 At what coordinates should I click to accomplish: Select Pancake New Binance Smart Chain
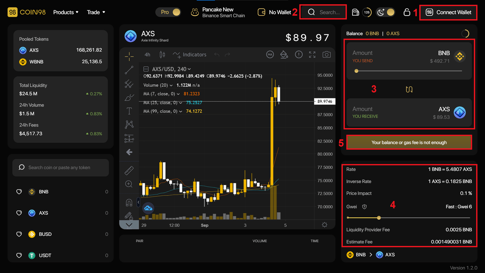tap(218, 12)
